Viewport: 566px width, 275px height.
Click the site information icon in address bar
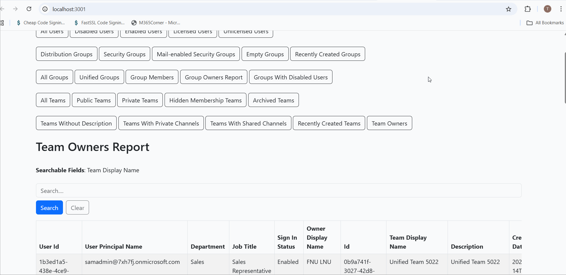point(45,9)
